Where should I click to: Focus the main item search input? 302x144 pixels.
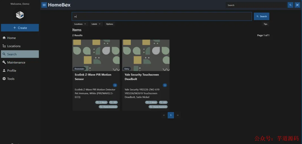pyautogui.click(x=162, y=16)
